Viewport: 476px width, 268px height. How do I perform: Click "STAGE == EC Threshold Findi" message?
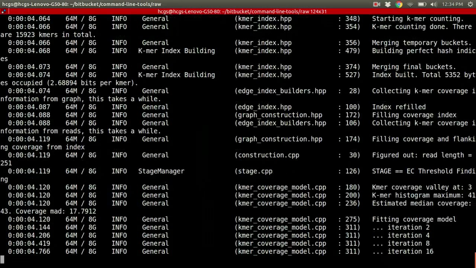click(424, 171)
